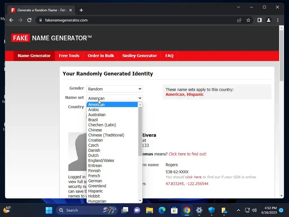Choose Greenland name set option
The height and width of the screenshot is (217, 289).
(112, 186)
